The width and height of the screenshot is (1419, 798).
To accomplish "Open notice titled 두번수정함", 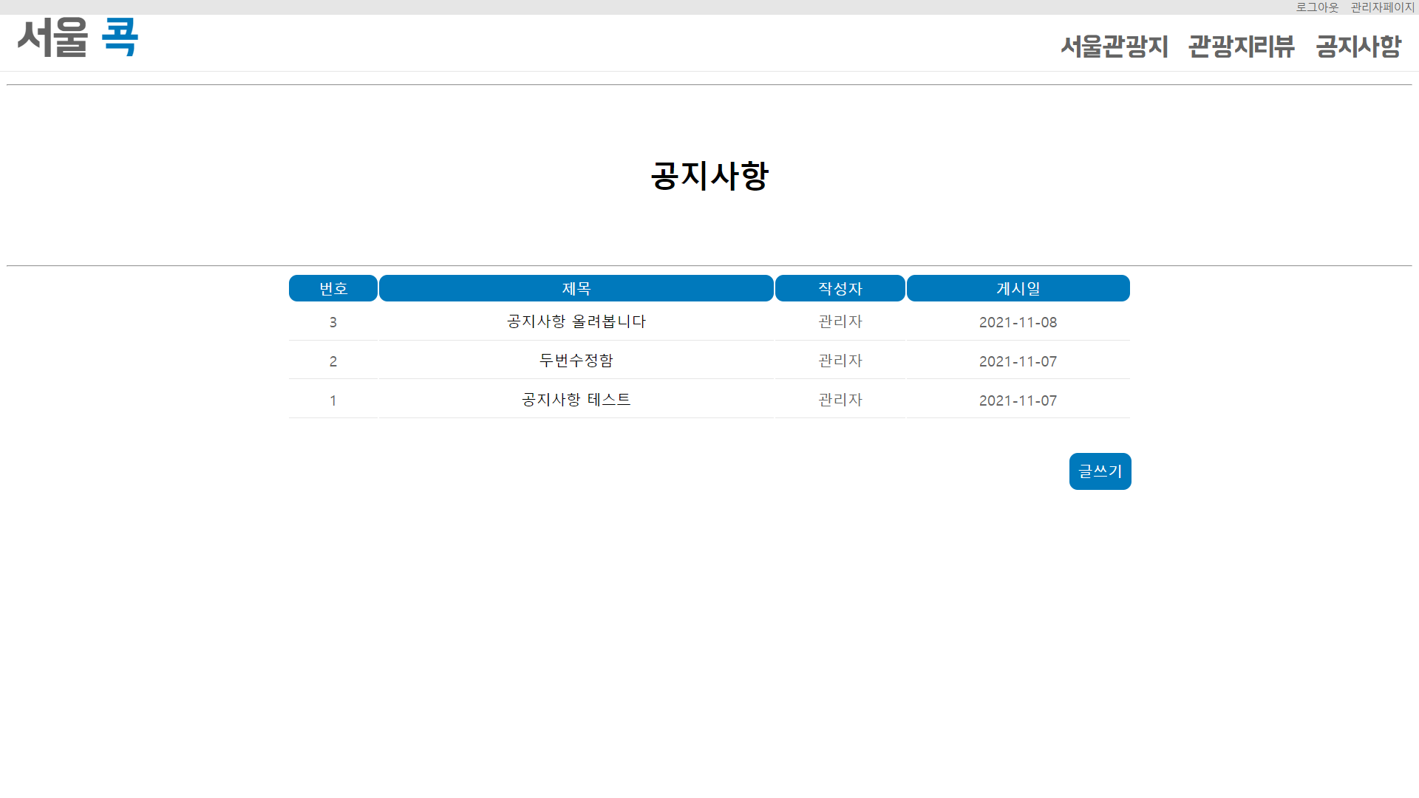I will [x=576, y=361].
